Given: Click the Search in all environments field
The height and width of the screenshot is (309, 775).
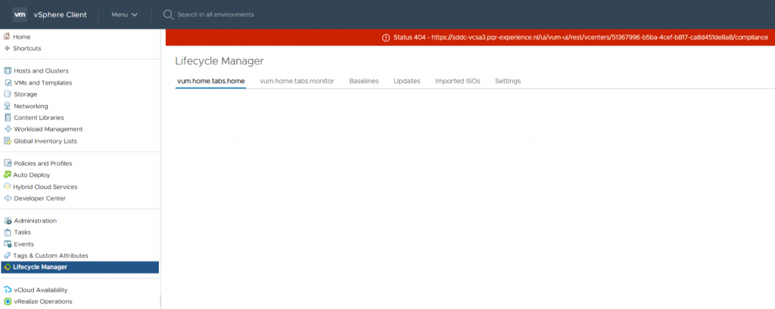Looking at the screenshot, I should (216, 15).
